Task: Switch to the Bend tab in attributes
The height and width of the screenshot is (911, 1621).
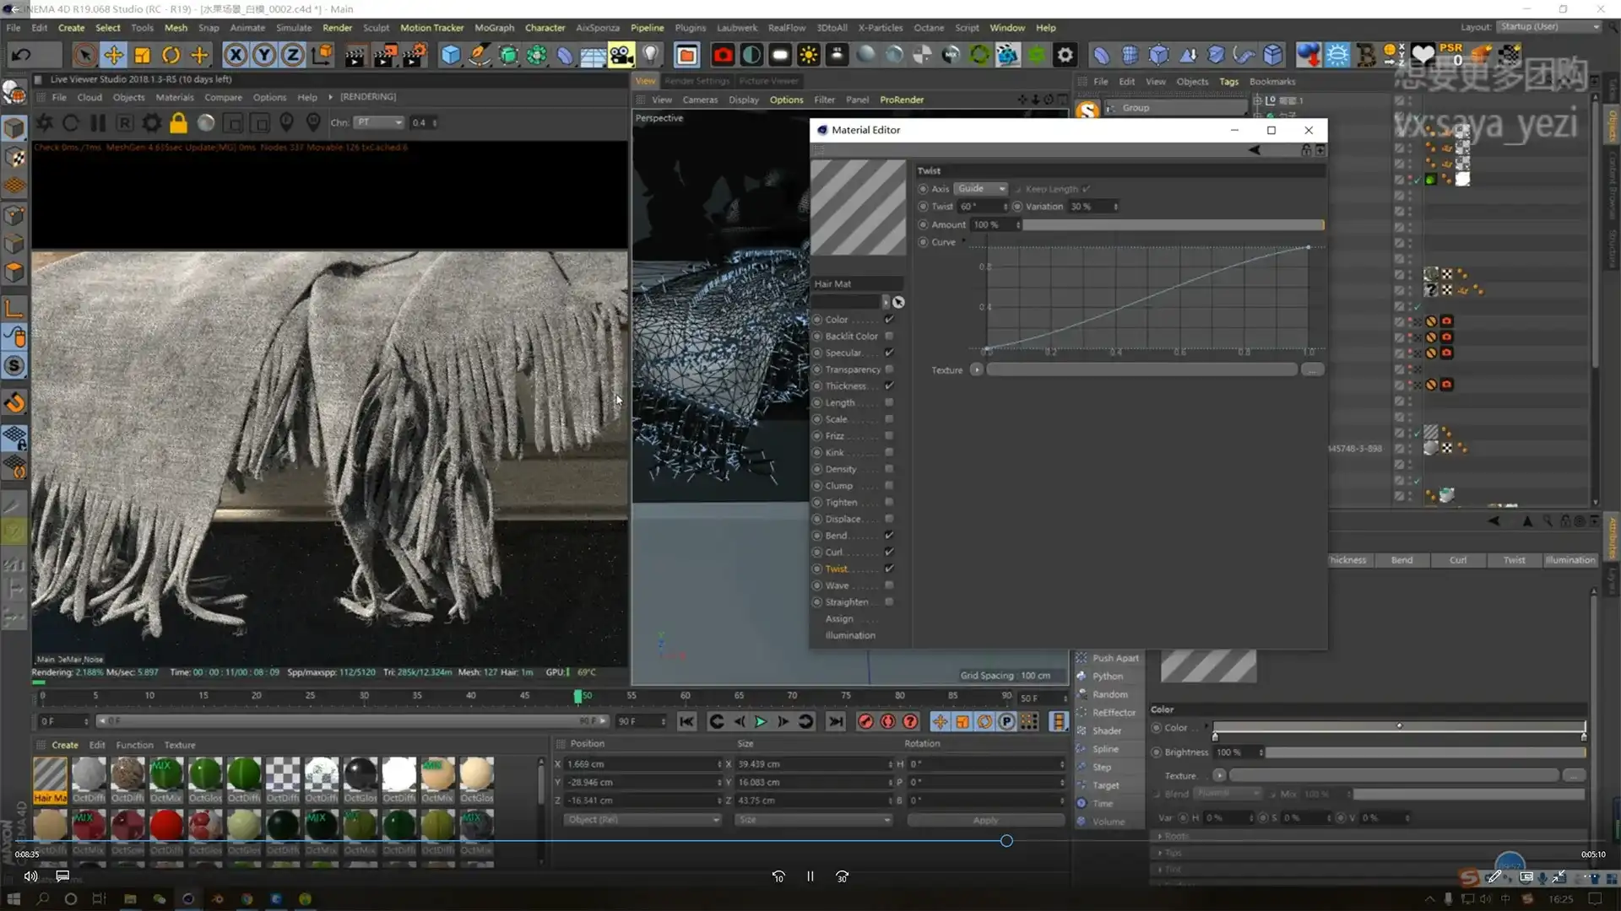Action: click(1401, 559)
